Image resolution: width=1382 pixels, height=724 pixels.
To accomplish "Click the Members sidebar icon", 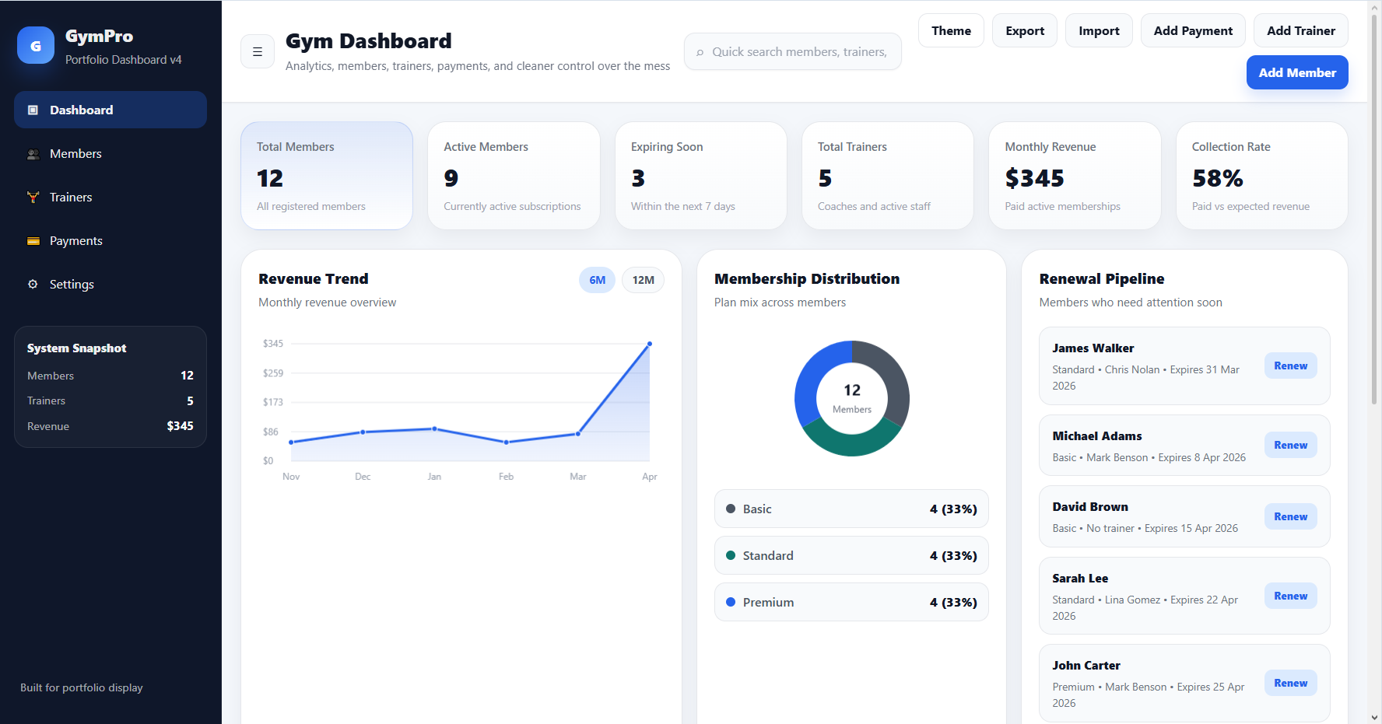I will pos(33,154).
